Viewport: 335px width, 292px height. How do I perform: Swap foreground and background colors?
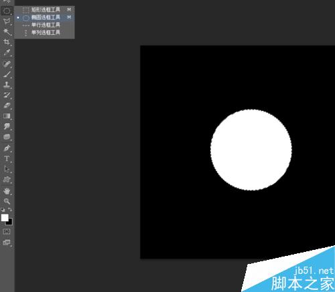pyautogui.click(x=10, y=209)
